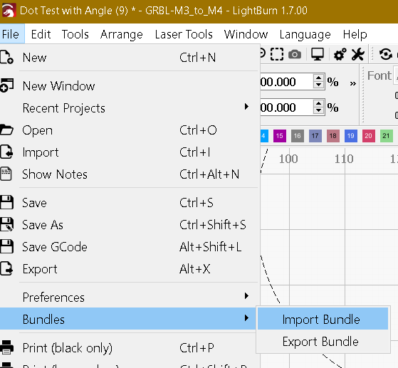Decrease the upper percentage value stepper
The height and width of the screenshot is (368, 398).
[x=318, y=85]
